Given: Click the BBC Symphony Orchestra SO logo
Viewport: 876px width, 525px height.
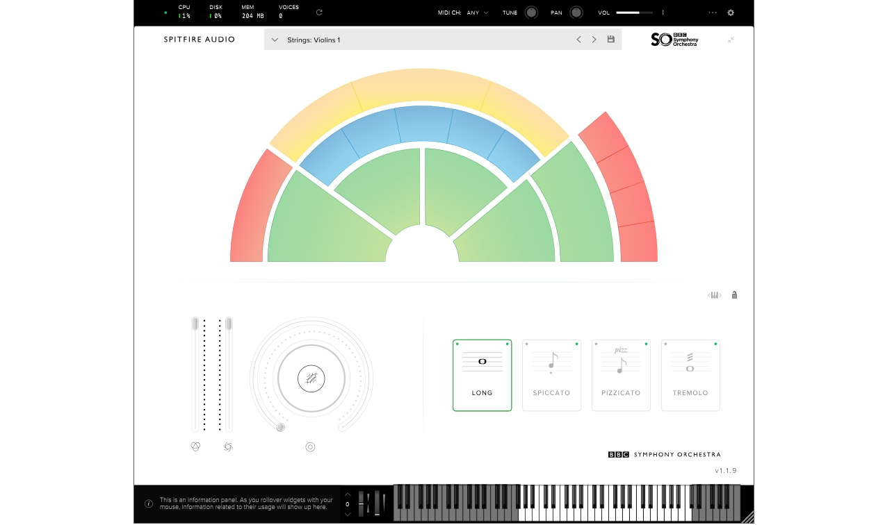Looking at the screenshot, I should [x=674, y=40].
